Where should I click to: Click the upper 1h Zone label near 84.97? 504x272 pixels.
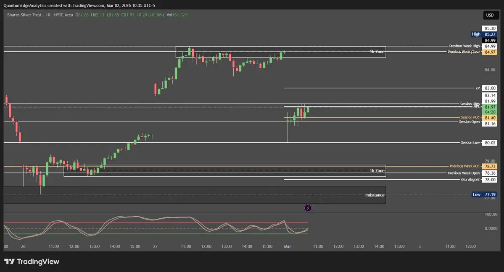click(x=377, y=52)
